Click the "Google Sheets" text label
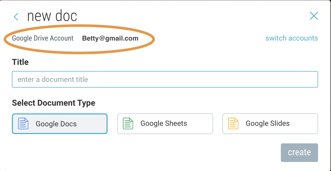This screenshot has height=171, width=331. point(164,123)
